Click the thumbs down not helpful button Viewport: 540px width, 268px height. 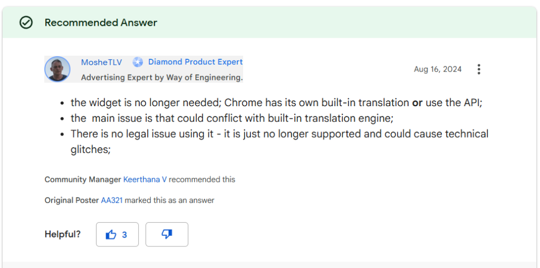click(x=167, y=234)
